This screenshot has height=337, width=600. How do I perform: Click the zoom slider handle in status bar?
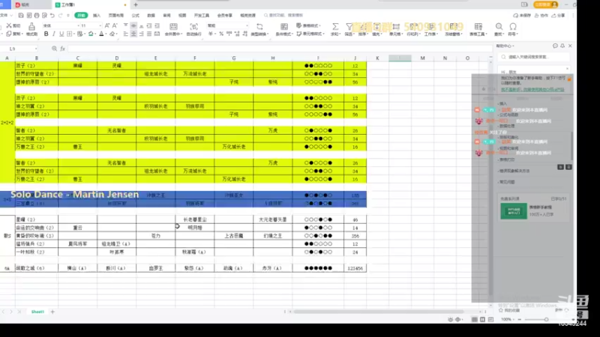coord(546,320)
